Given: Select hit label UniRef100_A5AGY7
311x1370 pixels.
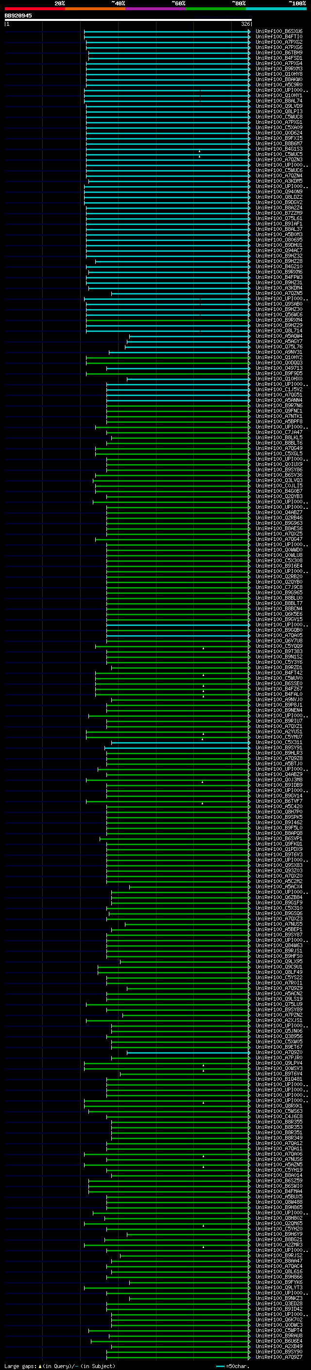Looking at the screenshot, I should tap(279, 342).
